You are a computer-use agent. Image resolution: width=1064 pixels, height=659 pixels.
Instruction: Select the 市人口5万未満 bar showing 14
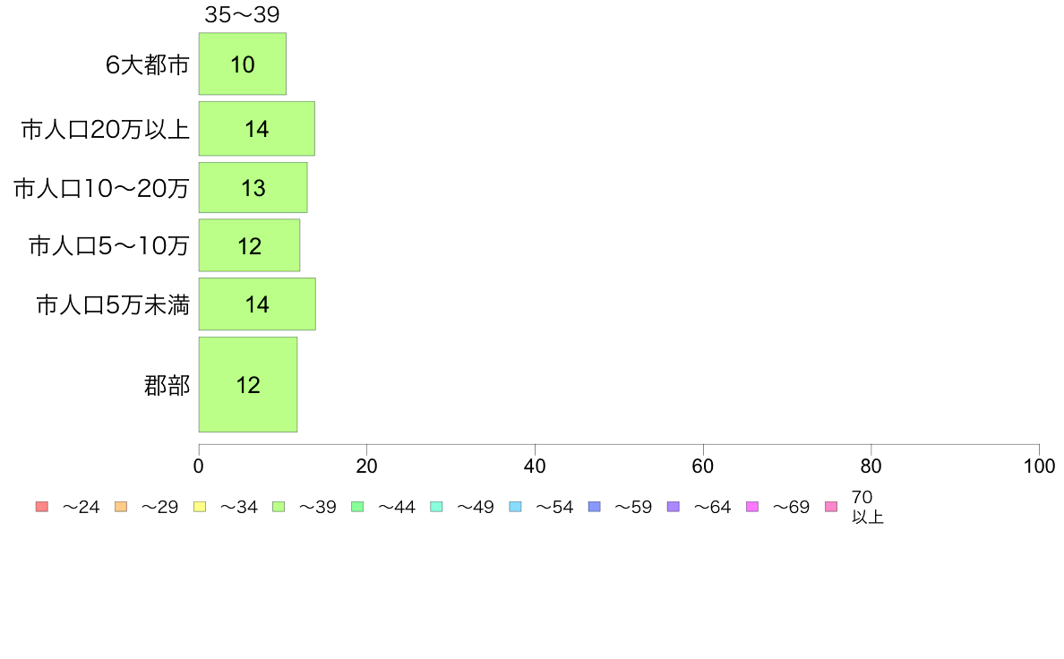point(257,304)
